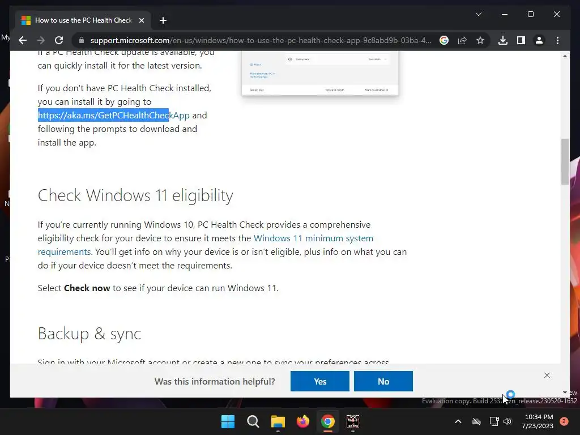Click the scrollbar down arrow

565,393
